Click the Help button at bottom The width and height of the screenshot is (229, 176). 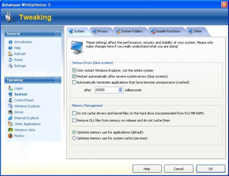point(147,169)
